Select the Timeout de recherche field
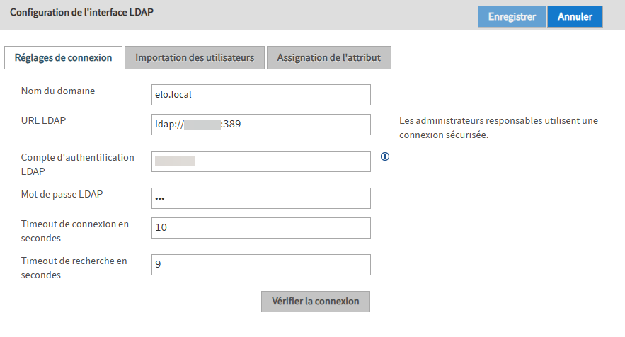This screenshot has height=337, width=625. click(x=261, y=265)
